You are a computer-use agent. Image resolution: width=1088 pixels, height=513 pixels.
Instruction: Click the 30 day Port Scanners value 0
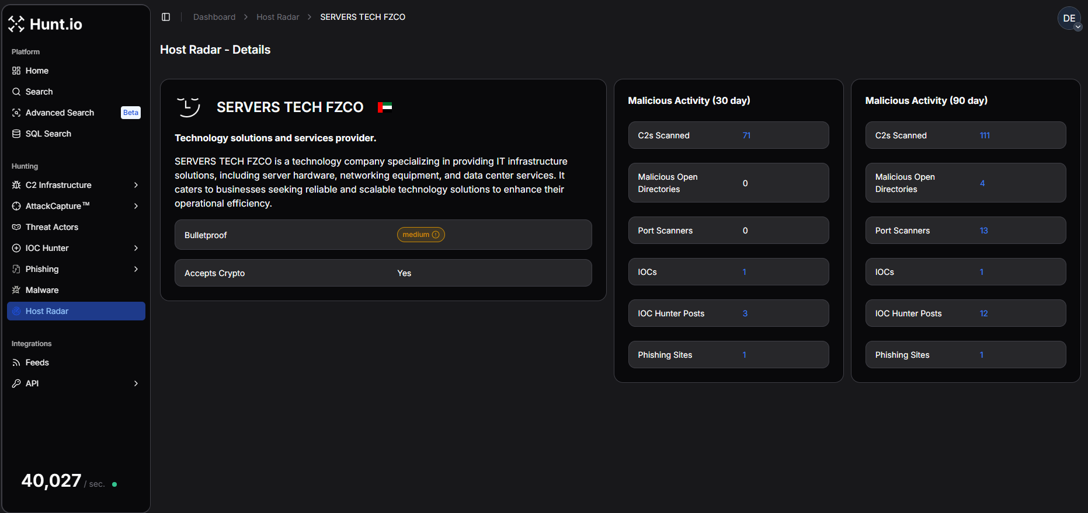tap(745, 231)
